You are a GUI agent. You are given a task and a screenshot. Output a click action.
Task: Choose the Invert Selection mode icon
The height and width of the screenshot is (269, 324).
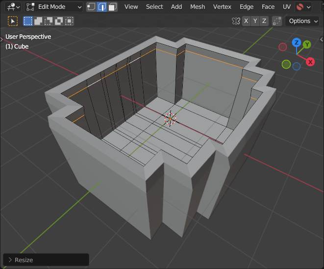click(x=59, y=21)
